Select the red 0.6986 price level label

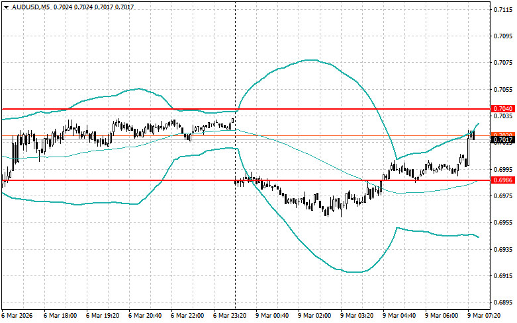click(x=503, y=180)
